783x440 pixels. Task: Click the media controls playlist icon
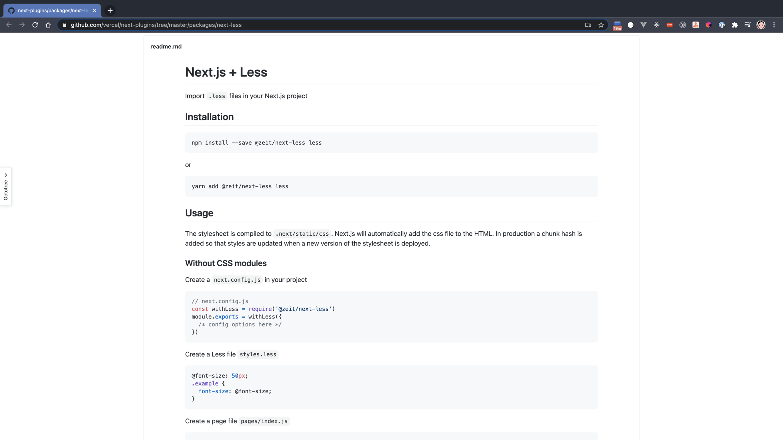[x=747, y=25]
